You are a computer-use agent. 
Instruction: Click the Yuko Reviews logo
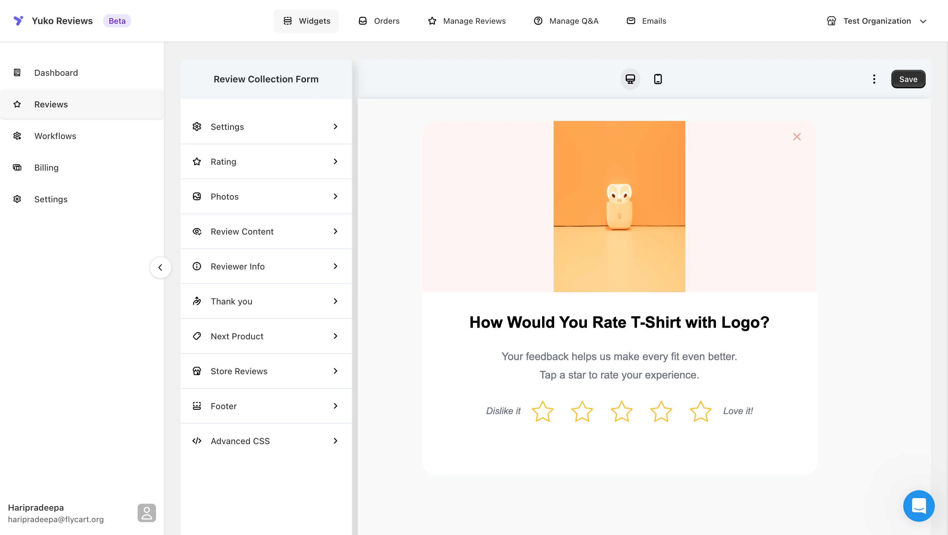point(18,21)
